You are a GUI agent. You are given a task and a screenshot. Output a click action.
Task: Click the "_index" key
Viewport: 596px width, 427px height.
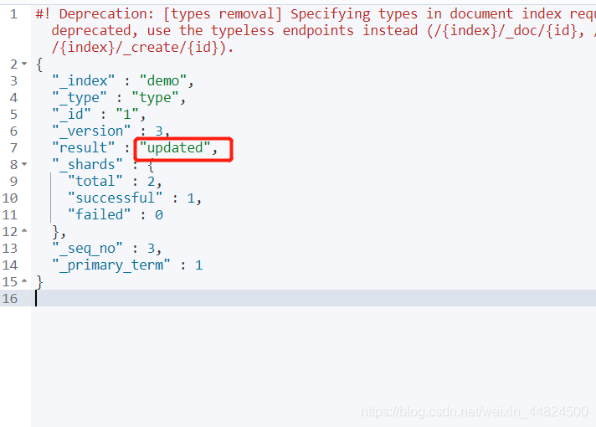coord(83,80)
